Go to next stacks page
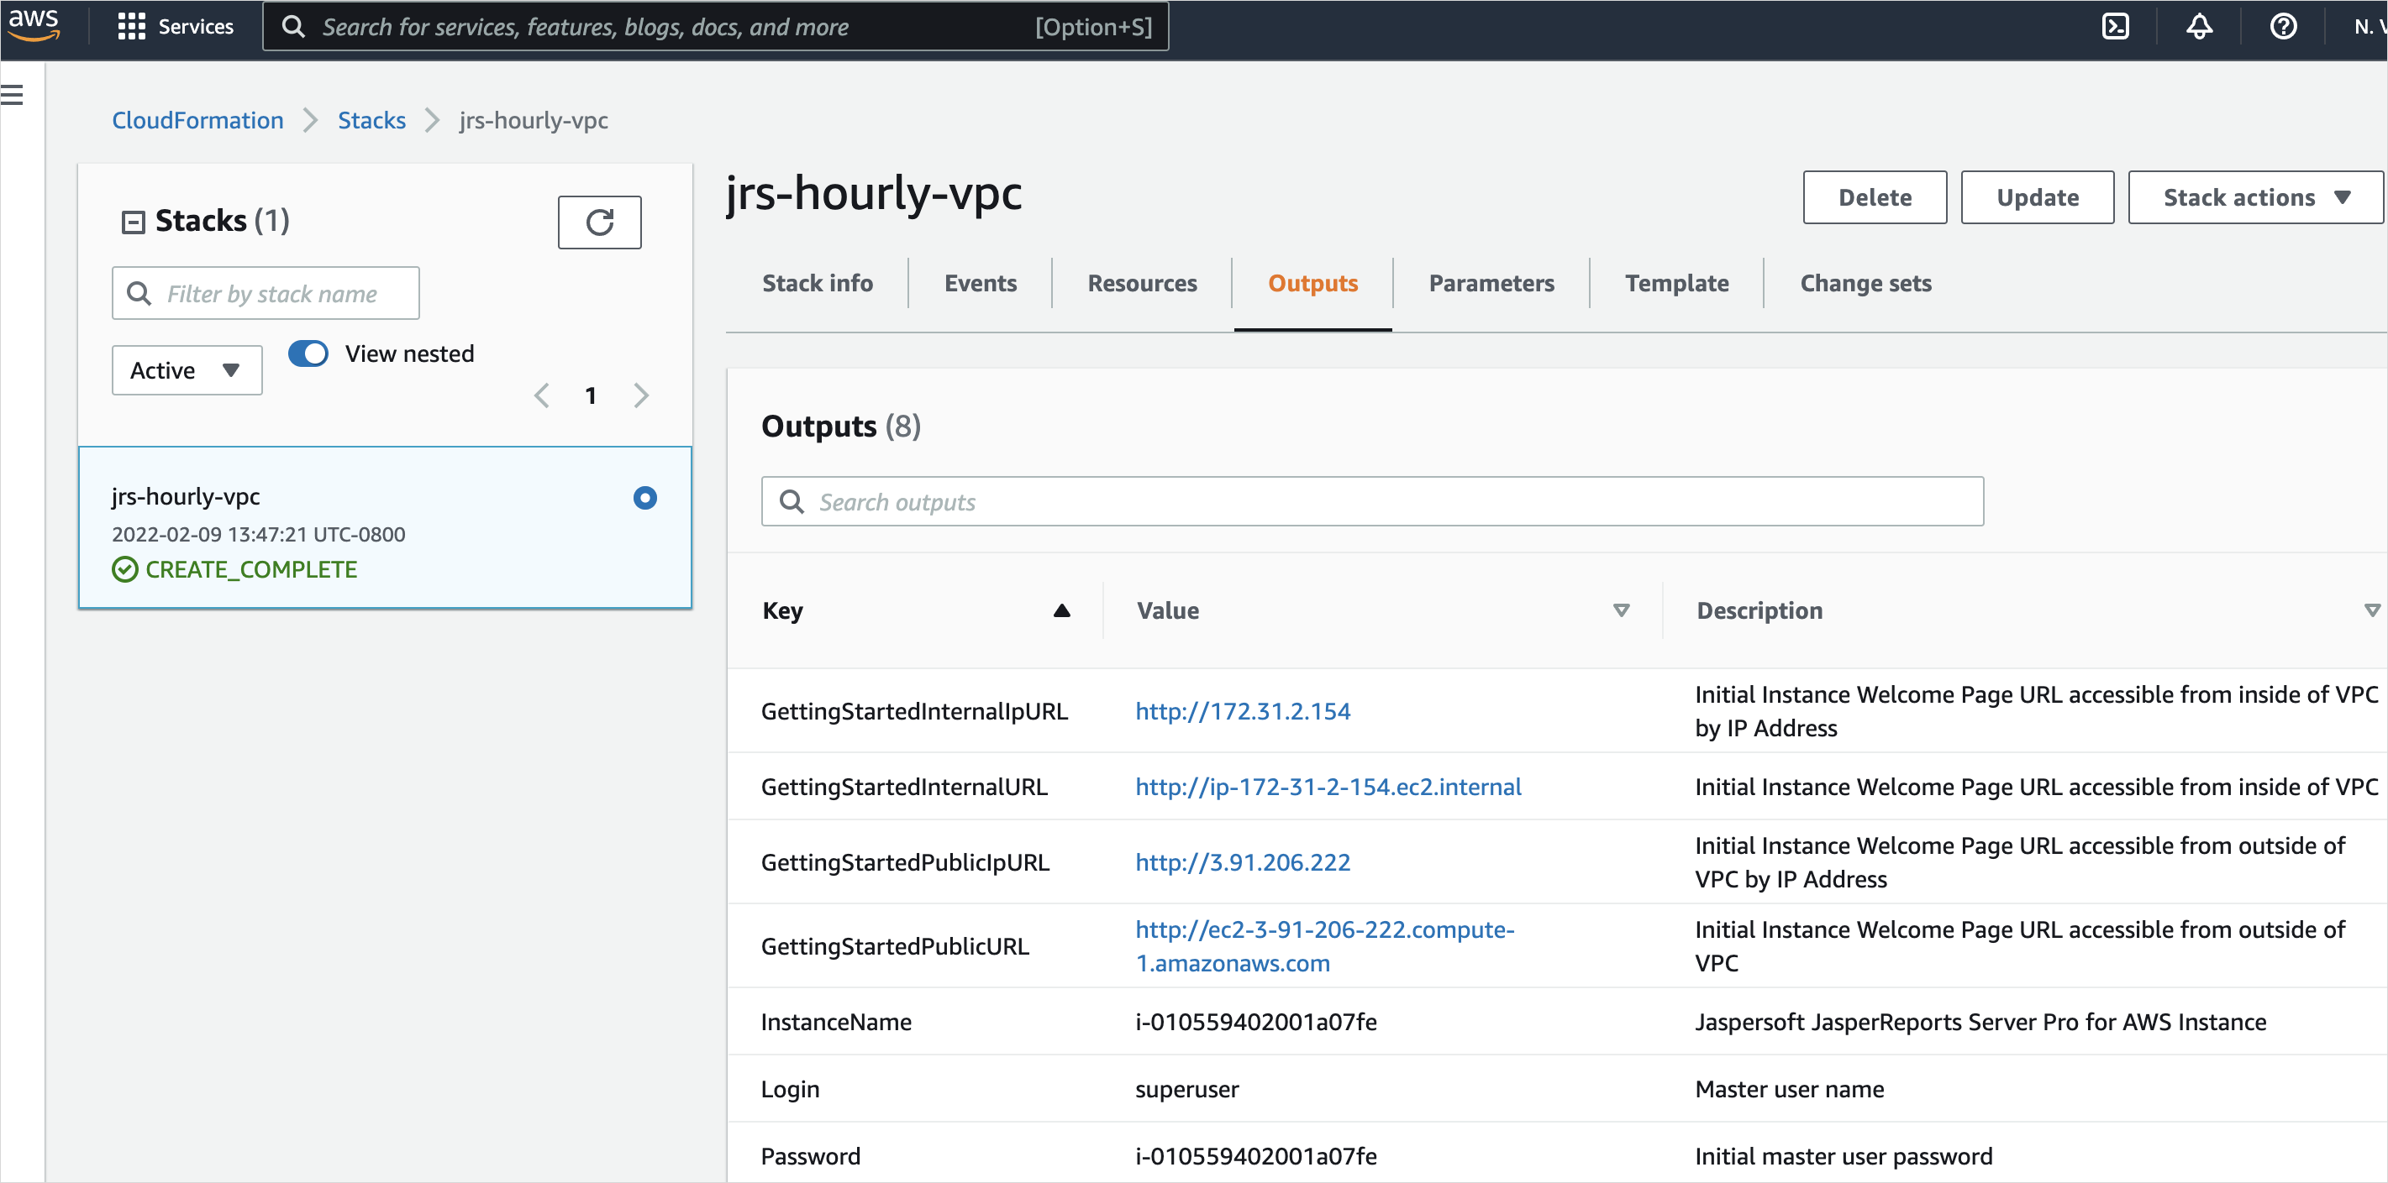 tap(640, 395)
